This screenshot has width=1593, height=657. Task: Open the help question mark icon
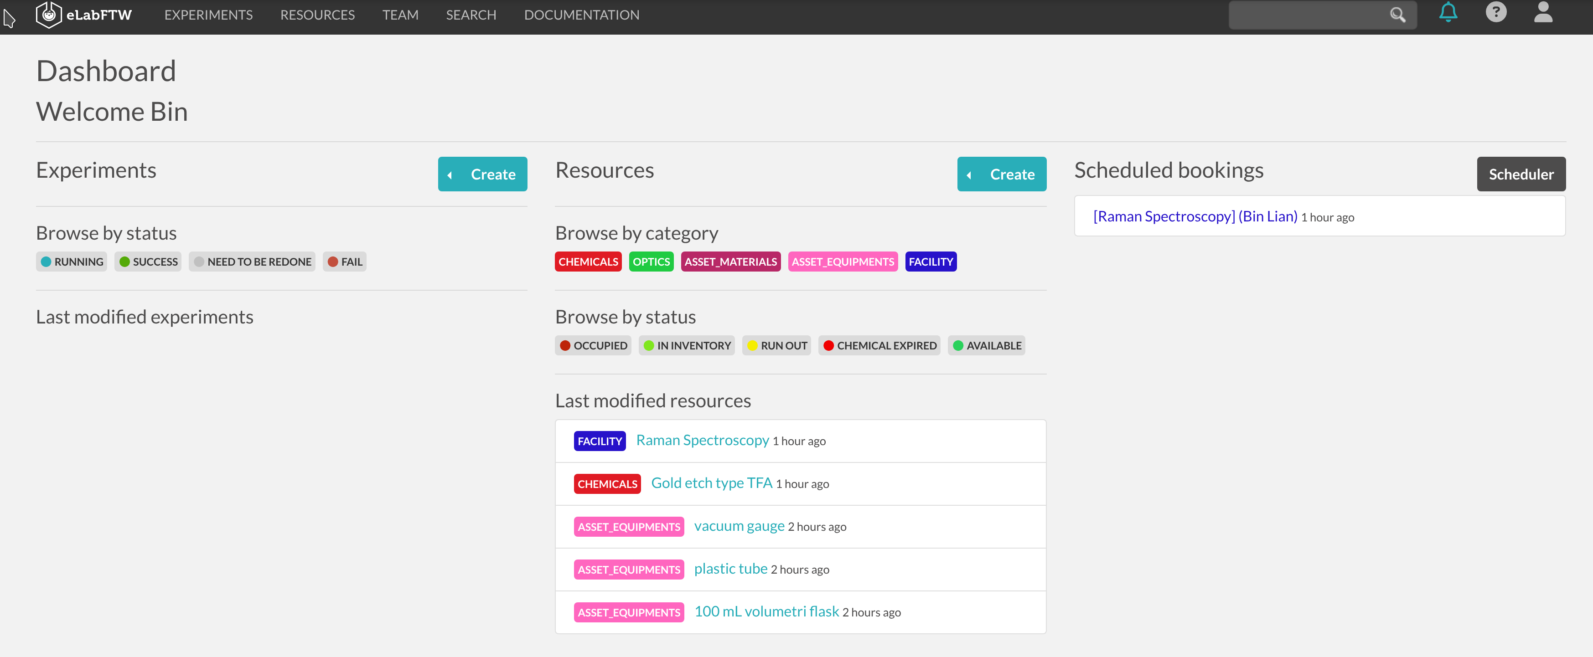tap(1495, 14)
